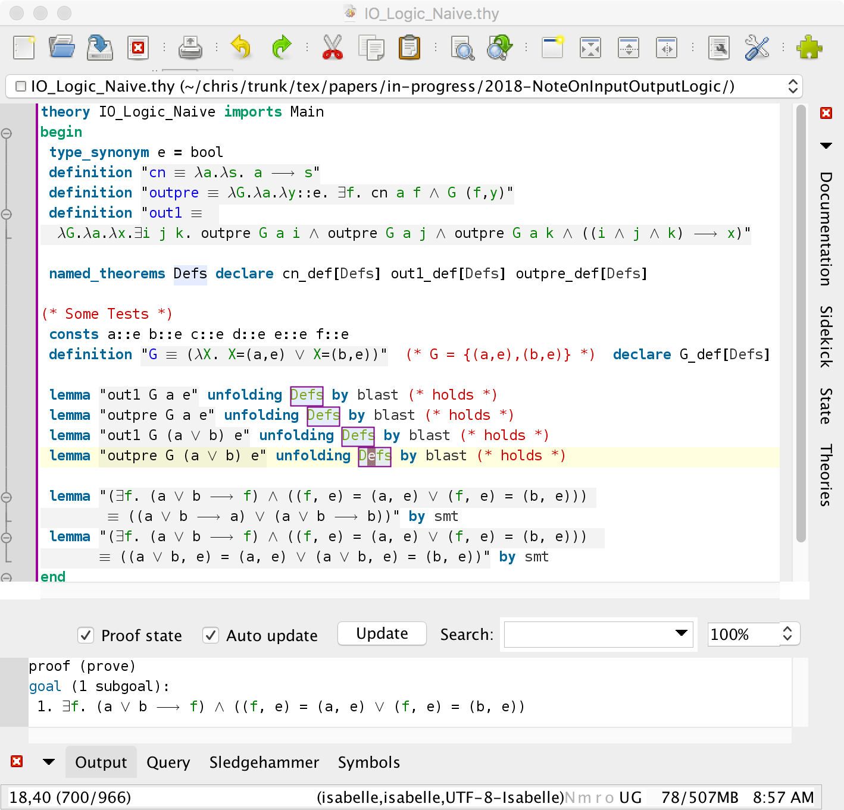Collapse the fold at definition out1

[x=7, y=214]
